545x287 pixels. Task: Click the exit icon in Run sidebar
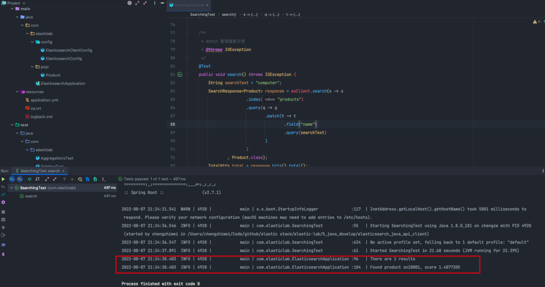click(4, 235)
